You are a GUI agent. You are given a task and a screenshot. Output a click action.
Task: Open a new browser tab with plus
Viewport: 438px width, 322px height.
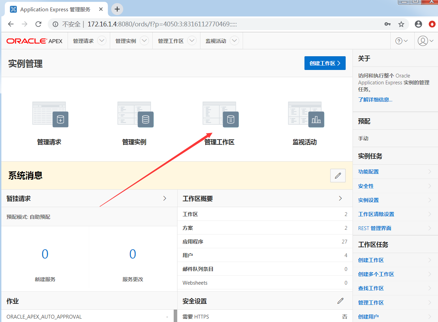point(117,9)
